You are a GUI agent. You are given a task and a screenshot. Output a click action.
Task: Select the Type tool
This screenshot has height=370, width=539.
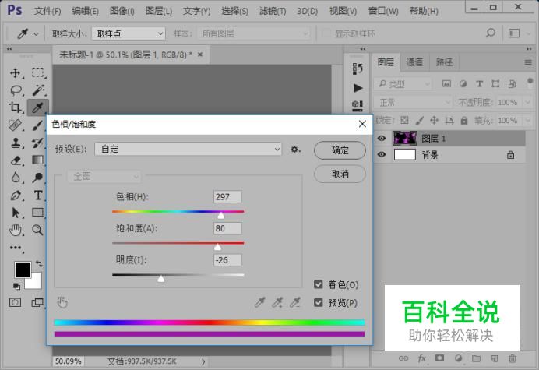tap(38, 196)
